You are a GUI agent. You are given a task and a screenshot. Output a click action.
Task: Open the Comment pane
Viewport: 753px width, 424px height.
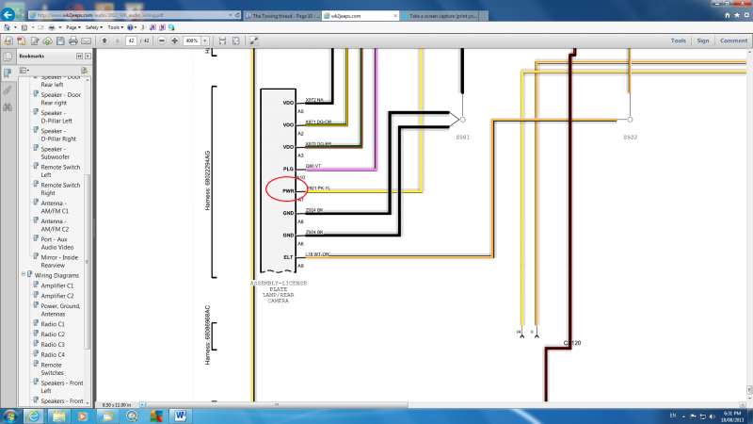click(733, 41)
